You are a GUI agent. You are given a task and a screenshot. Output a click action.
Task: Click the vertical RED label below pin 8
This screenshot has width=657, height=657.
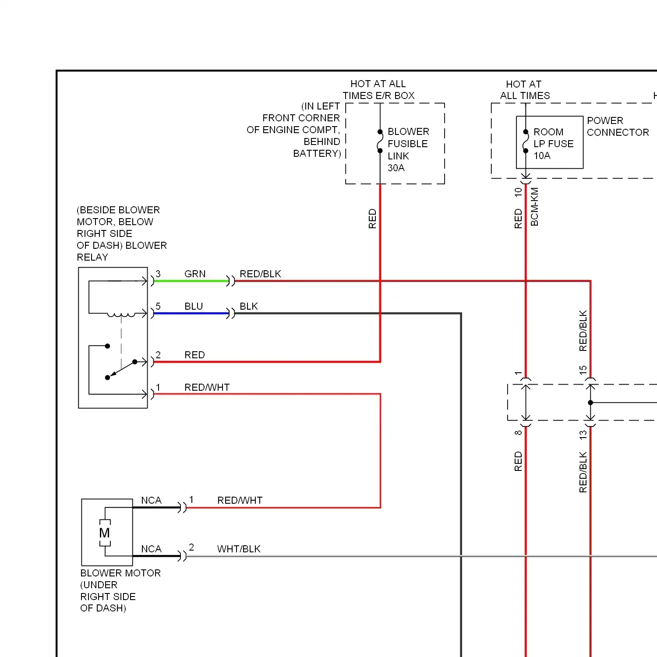[x=518, y=461]
